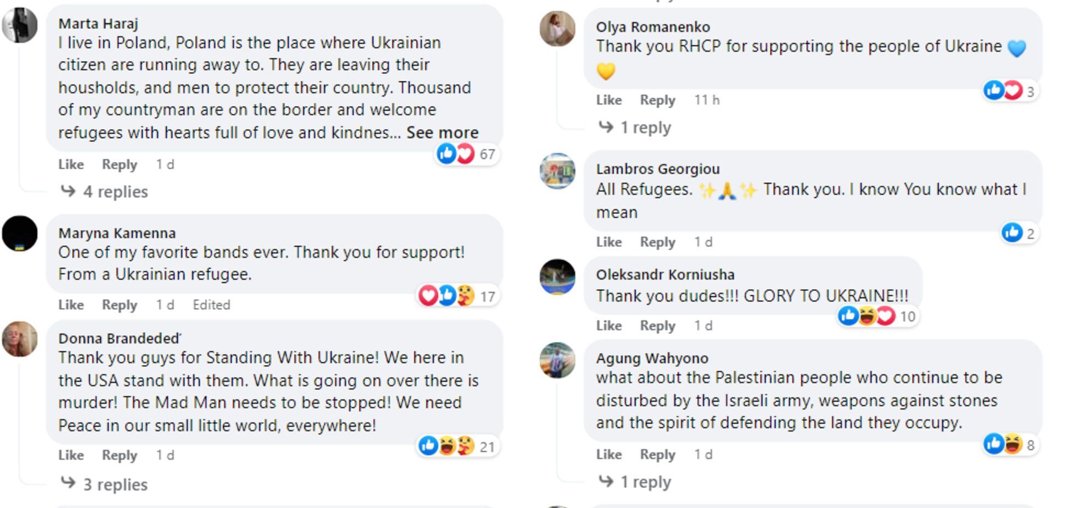
Task: Show reactions on Donna Brandeded's comment
Action: coord(456,446)
